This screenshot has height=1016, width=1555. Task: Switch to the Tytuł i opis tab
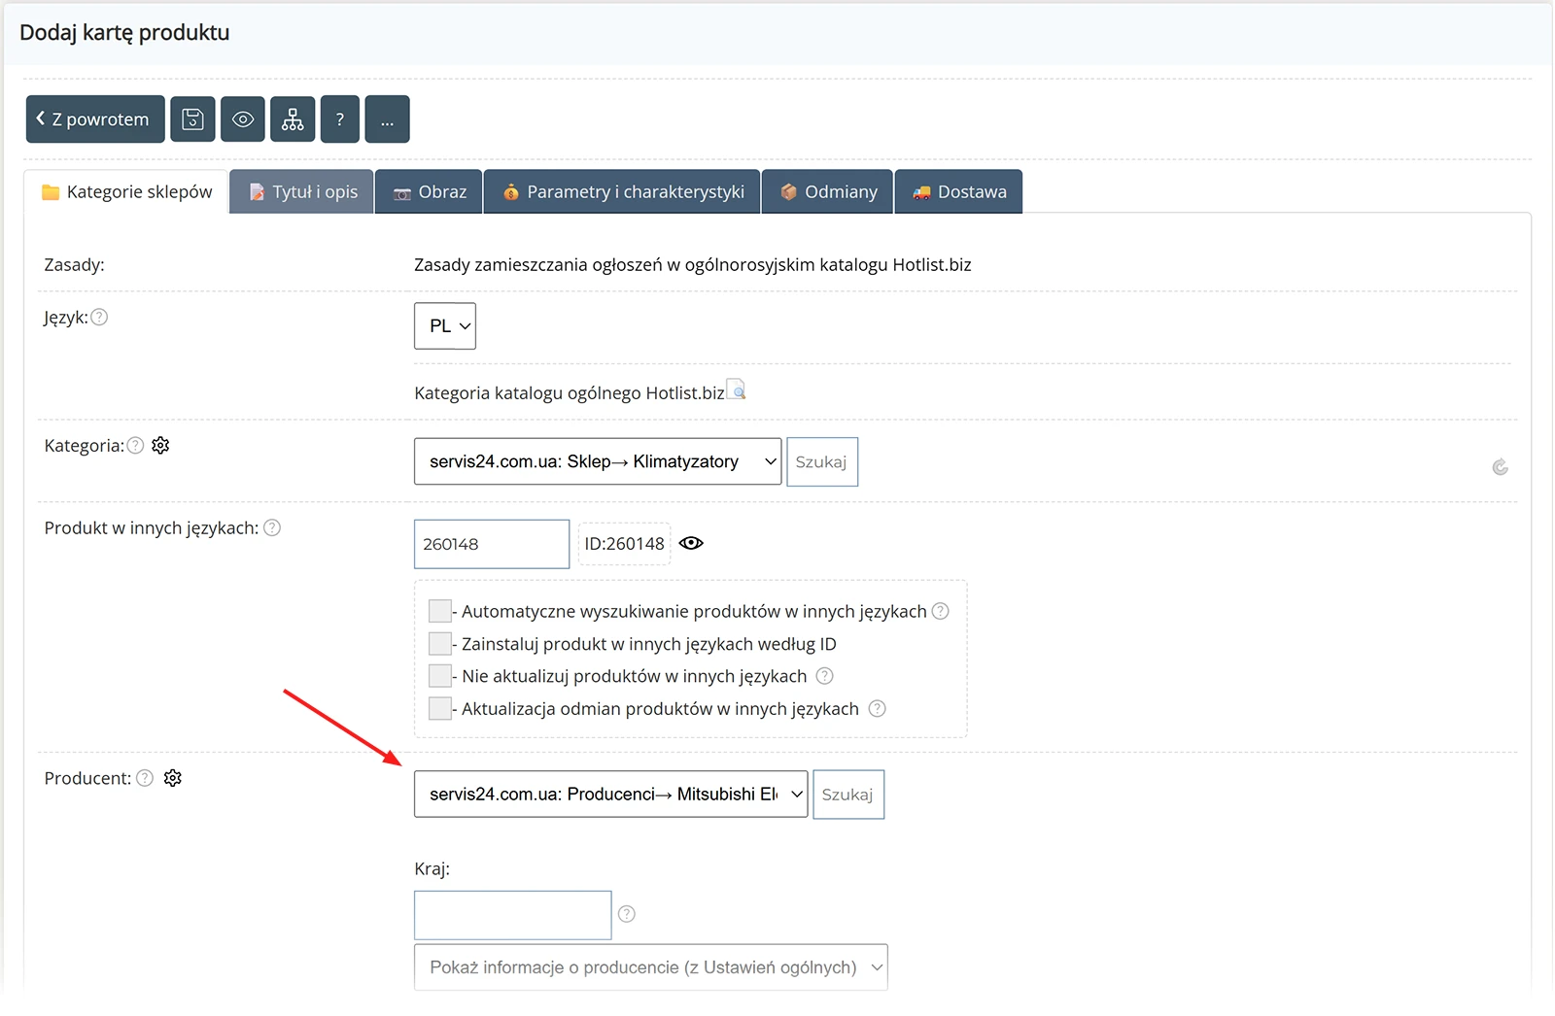302,192
